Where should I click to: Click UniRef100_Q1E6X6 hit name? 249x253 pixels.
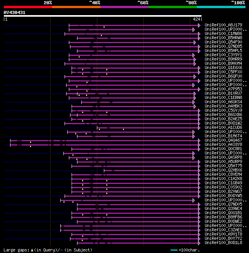coord(223,68)
